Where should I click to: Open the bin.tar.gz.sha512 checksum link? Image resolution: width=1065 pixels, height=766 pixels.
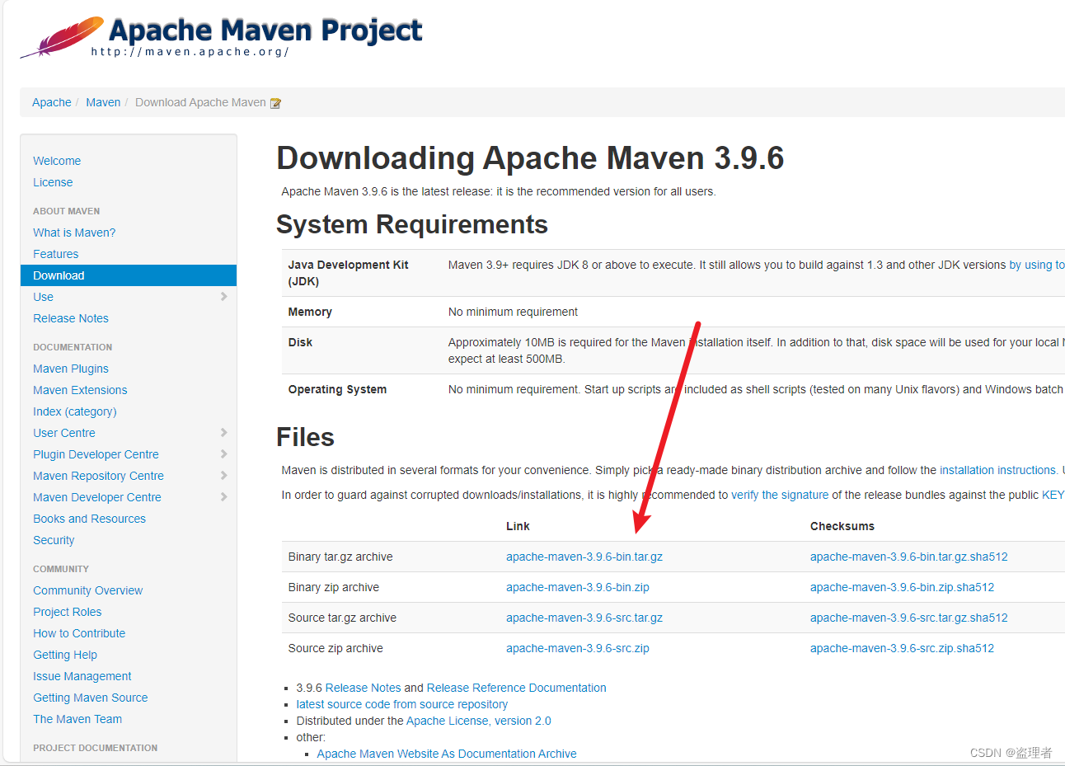909,557
